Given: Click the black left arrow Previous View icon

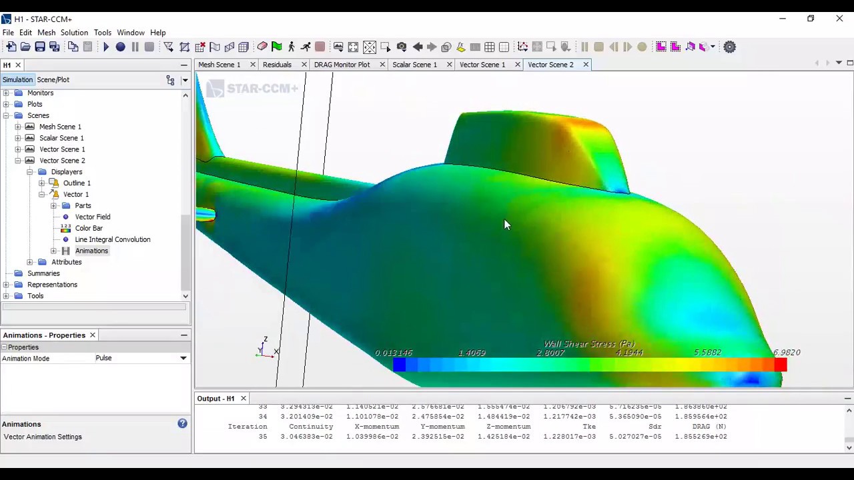Looking at the screenshot, I should click(418, 47).
